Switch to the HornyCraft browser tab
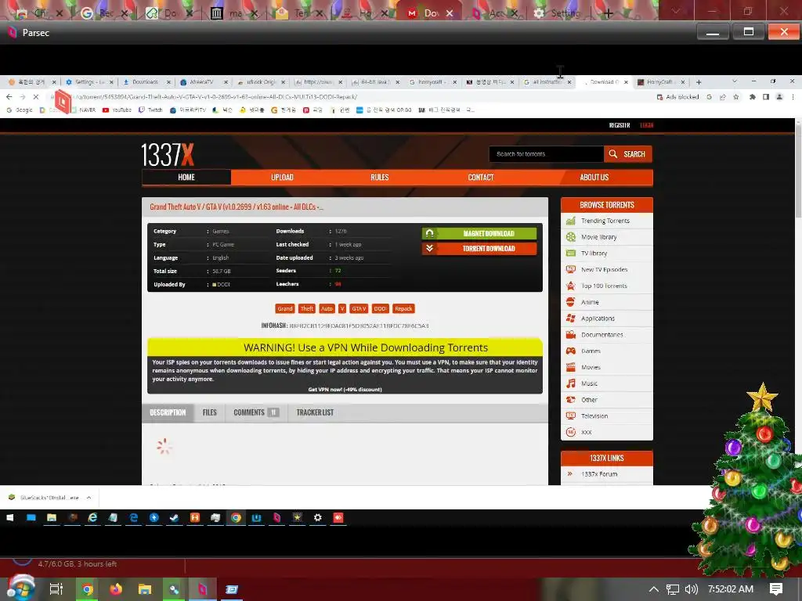Viewport: 802px width, 601px height. (659, 81)
